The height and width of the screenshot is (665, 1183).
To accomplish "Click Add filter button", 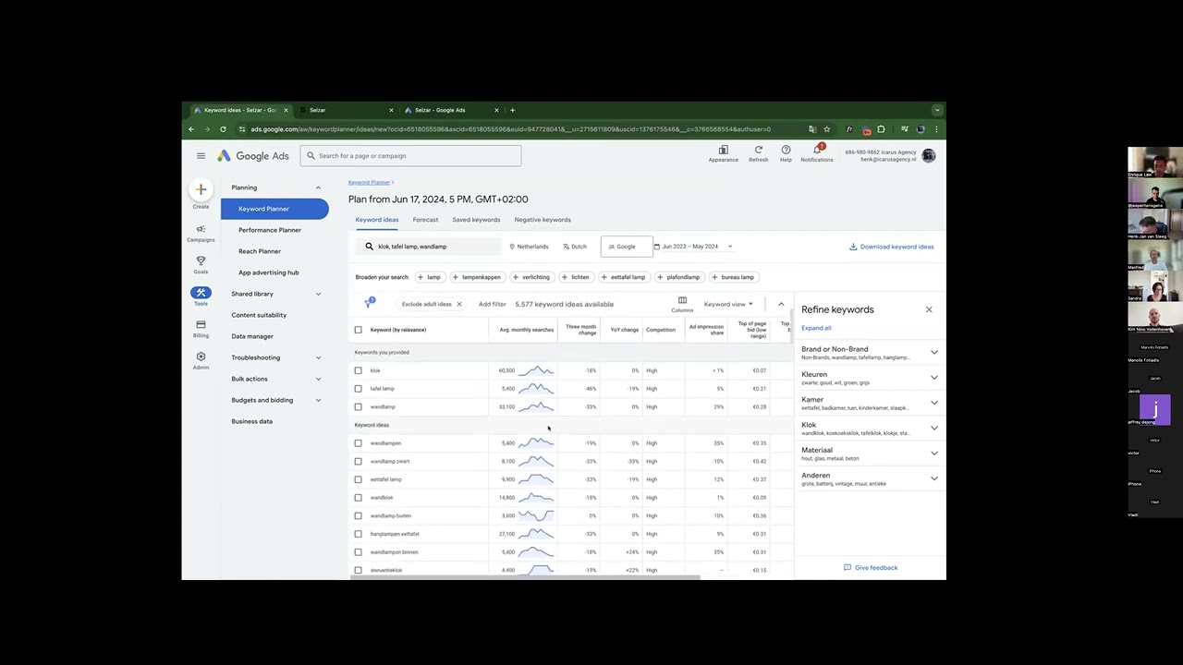I will [x=492, y=304].
